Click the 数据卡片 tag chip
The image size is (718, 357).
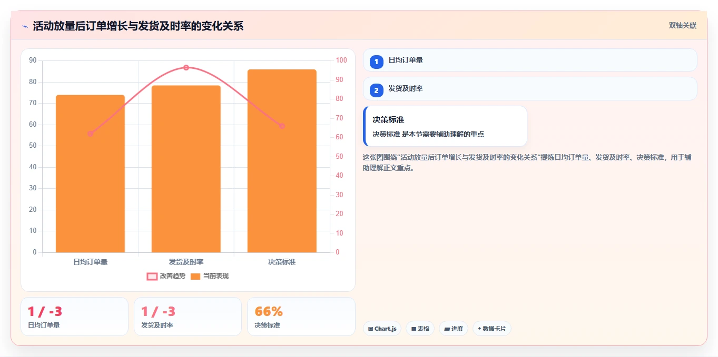(491, 329)
